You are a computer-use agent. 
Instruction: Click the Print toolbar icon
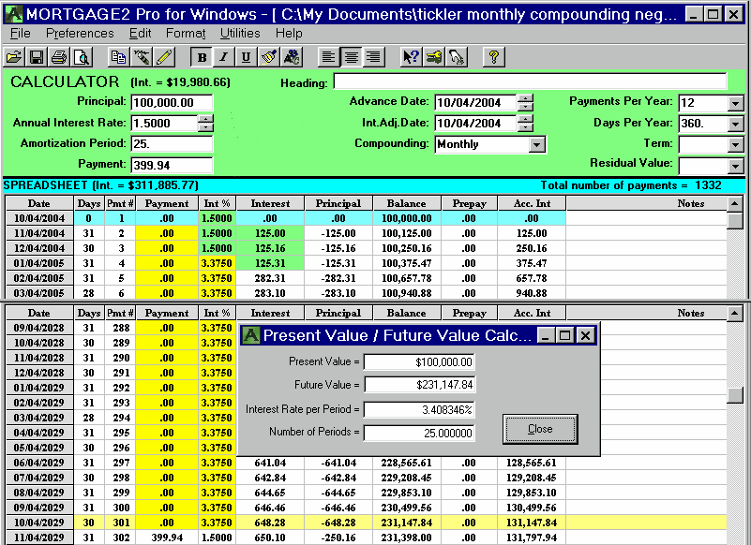pyautogui.click(x=59, y=57)
